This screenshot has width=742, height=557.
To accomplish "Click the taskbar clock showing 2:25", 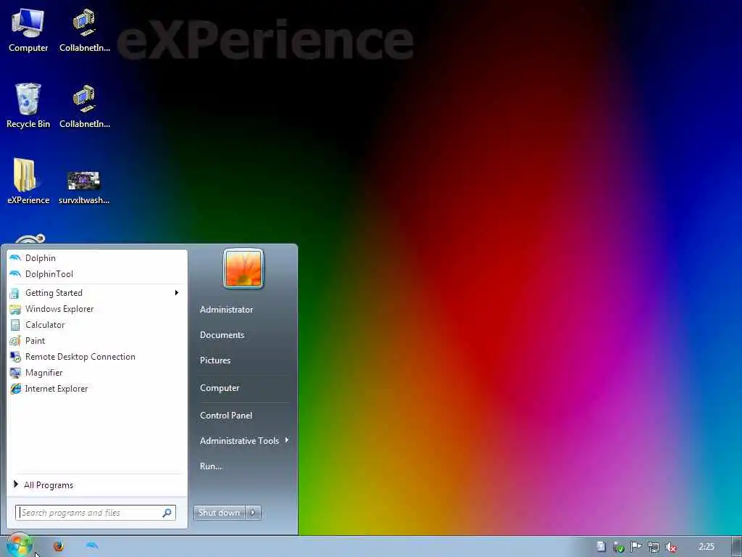I will tap(706, 547).
